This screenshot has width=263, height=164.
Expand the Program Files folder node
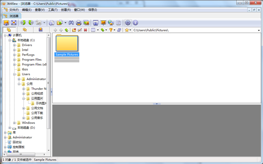14,60
